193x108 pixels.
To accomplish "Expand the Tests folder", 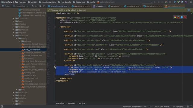I will pos(13,101).
